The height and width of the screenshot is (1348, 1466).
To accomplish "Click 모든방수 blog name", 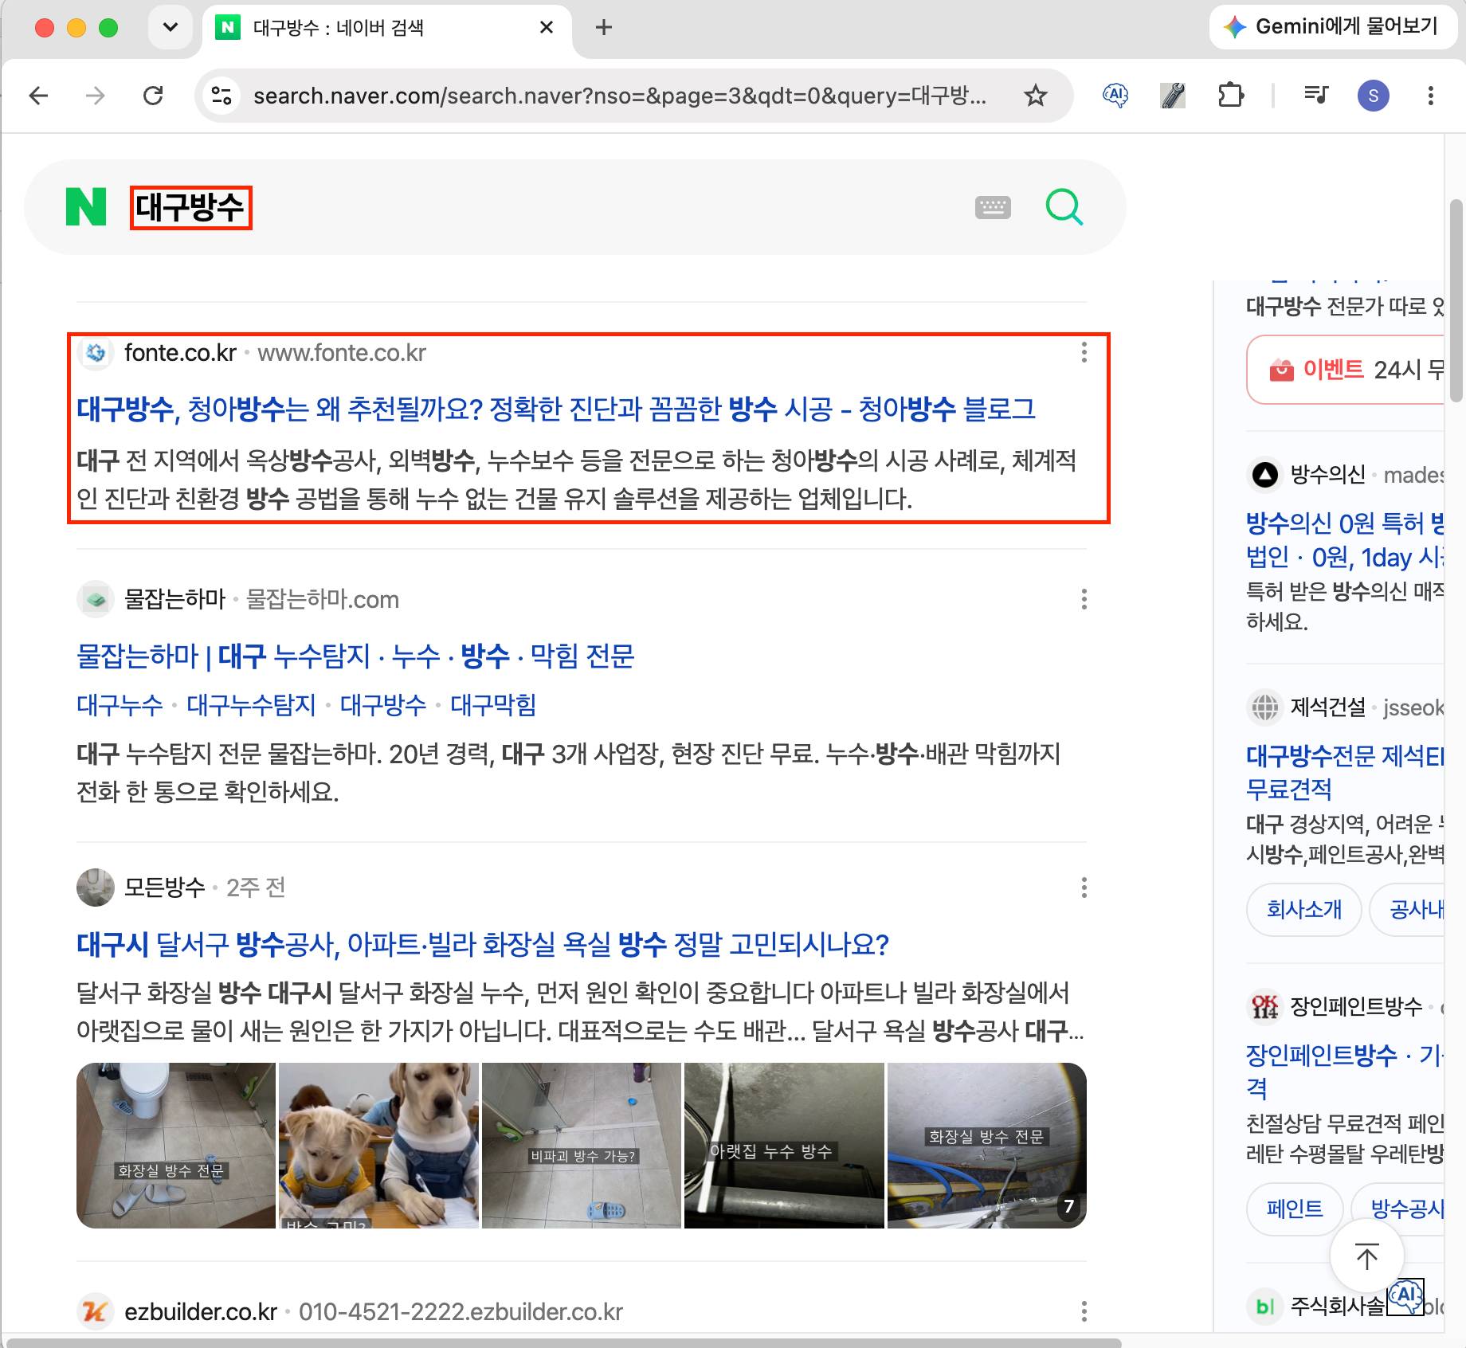I will (x=165, y=888).
